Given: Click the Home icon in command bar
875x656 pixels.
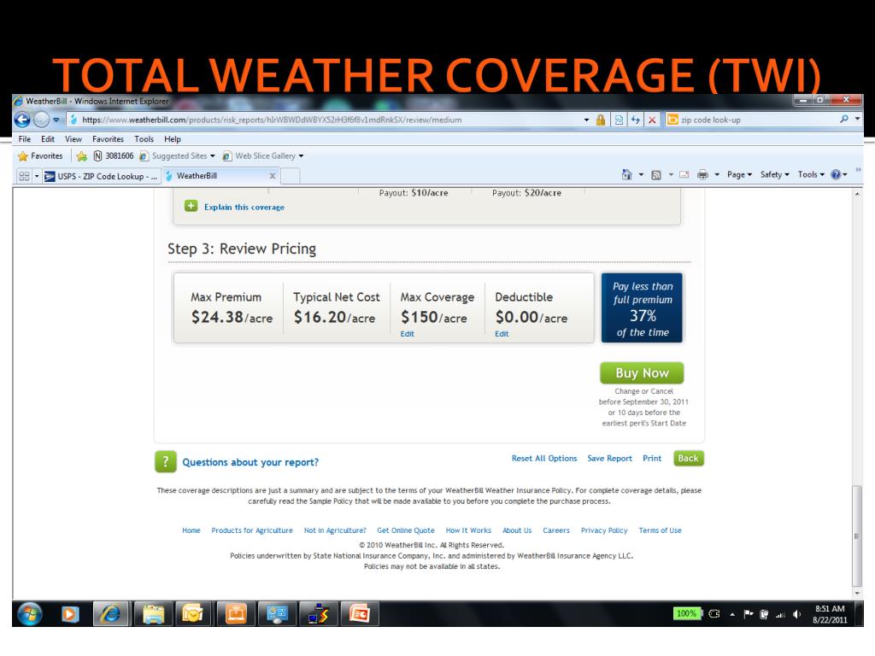Looking at the screenshot, I should (626, 174).
